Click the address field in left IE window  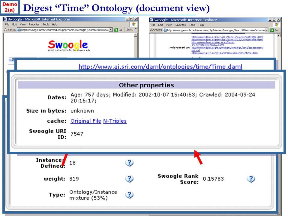point(65,30)
